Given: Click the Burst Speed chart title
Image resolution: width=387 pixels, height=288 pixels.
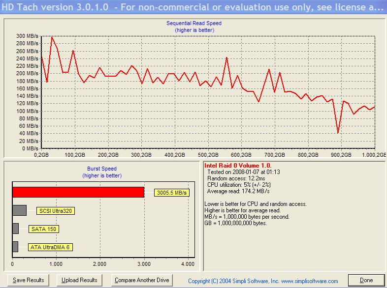Looking at the screenshot, I should coord(102,169).
